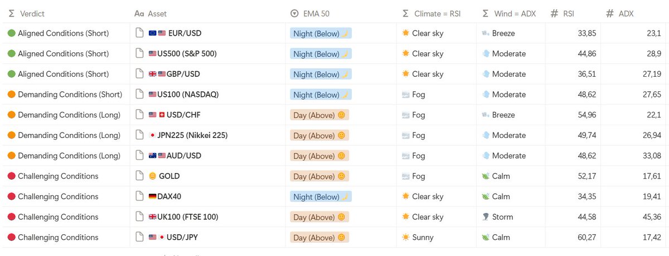Click the storm tornado icon in UK100 row
The width and height of the screenshot is (669, 256).
tap(486, 217)
